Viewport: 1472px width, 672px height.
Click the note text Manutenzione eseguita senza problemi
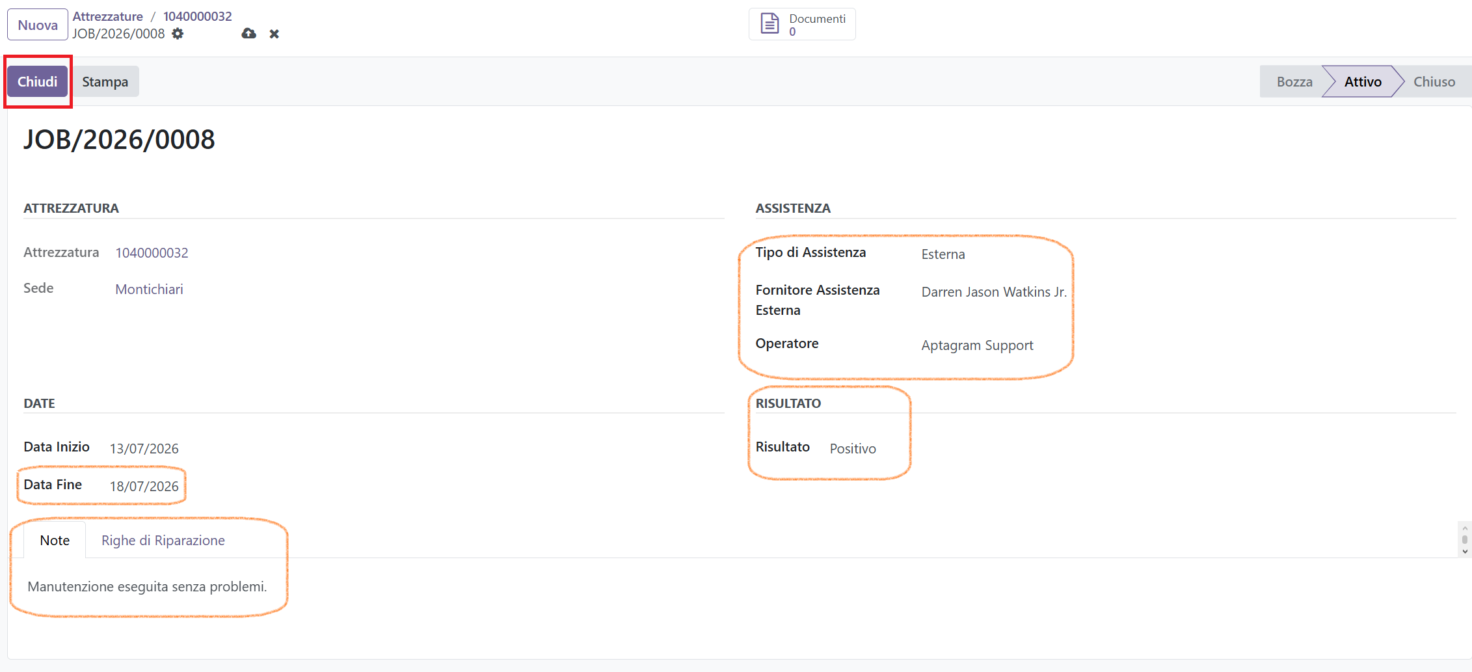(147, 587)
